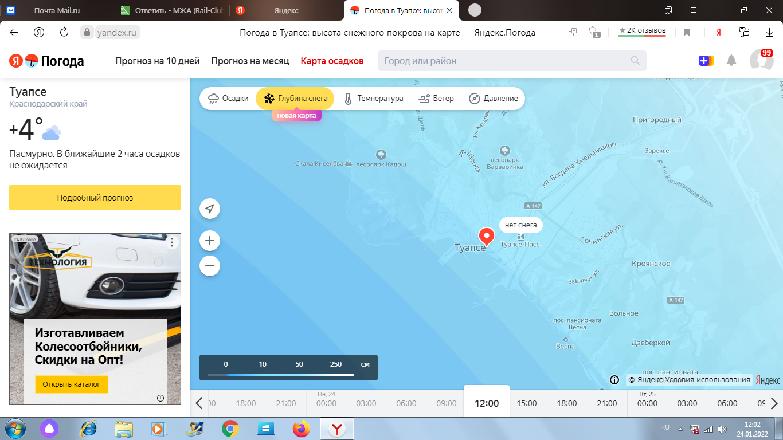Screen dimensions: 783x440
Task: Select 15:00 on the timeline
Action: 527,403
